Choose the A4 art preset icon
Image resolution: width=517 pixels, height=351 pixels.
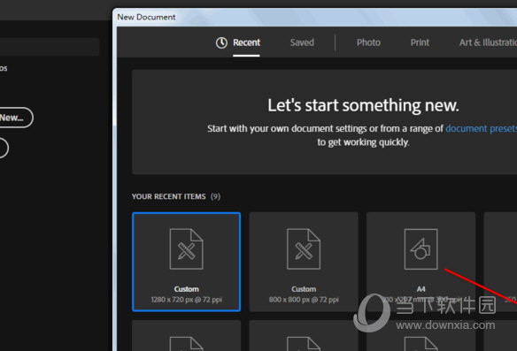[x=421, y=249]
